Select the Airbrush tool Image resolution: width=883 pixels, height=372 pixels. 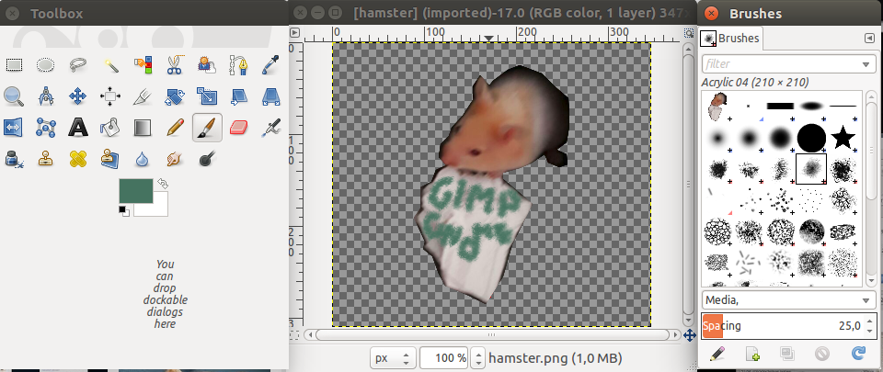271,128
